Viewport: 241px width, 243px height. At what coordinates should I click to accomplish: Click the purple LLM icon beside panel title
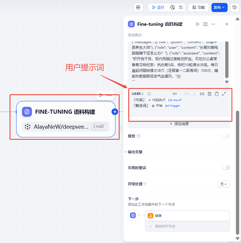coord(131,24)
